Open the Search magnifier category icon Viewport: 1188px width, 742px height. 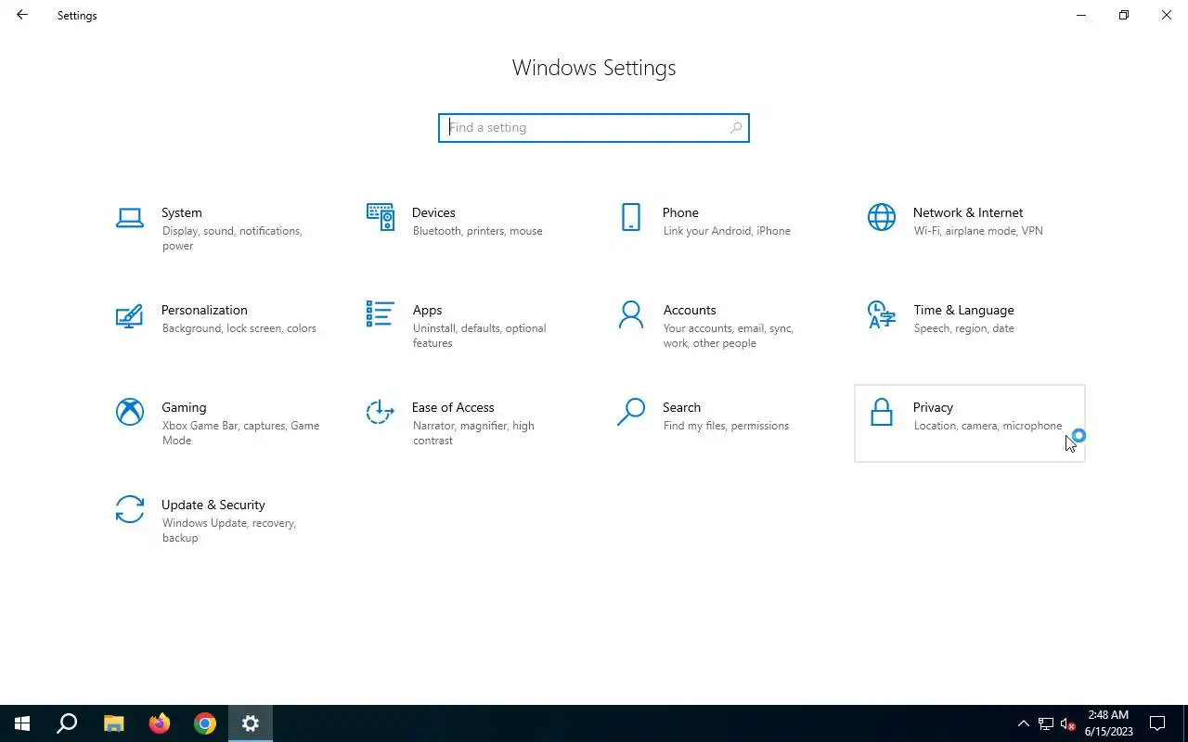pos(631,412)
